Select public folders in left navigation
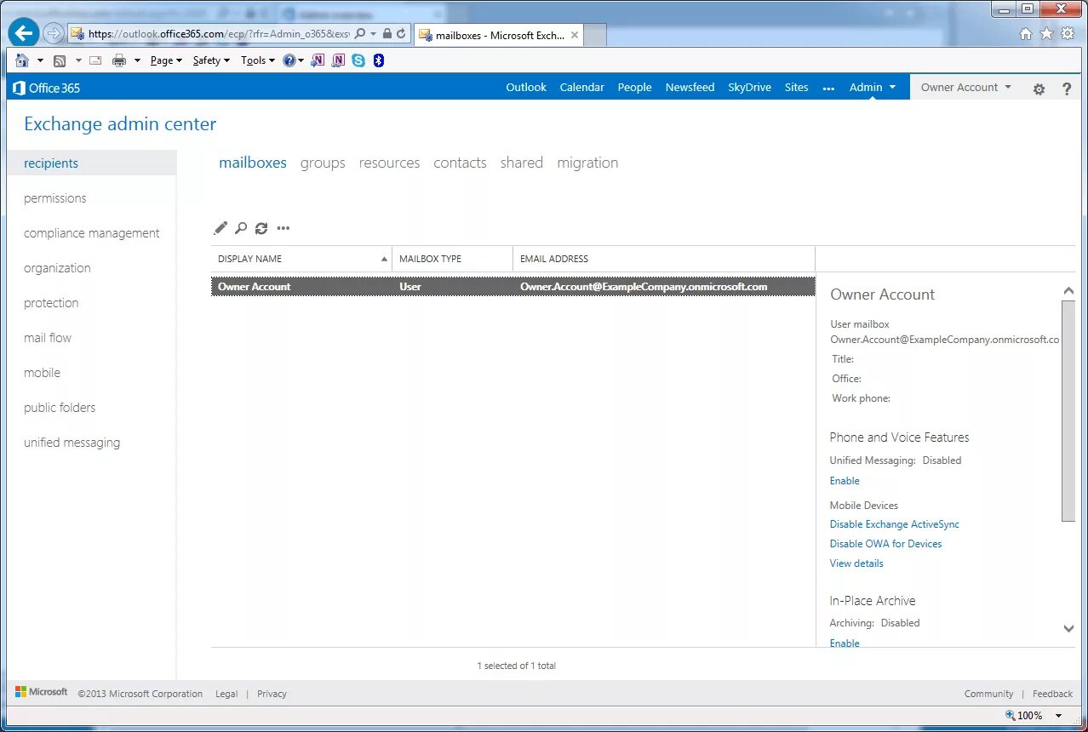The height and width of the screenshot is (732, 1088). (x=60, y=408)
